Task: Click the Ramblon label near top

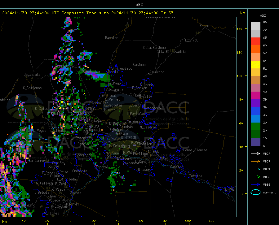Action: pos(112,38)
